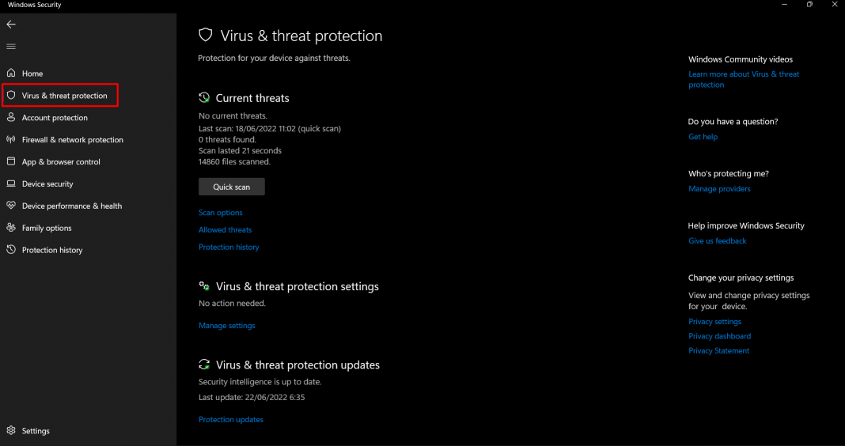The image size is (845, 446).
Task: Click the Device performance heart icon
Action: click(x=11, y=206)
